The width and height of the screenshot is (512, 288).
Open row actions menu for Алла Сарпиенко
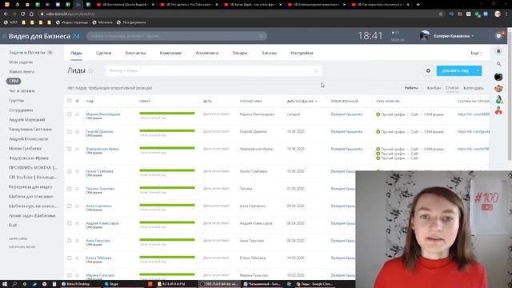coord(78,206)
